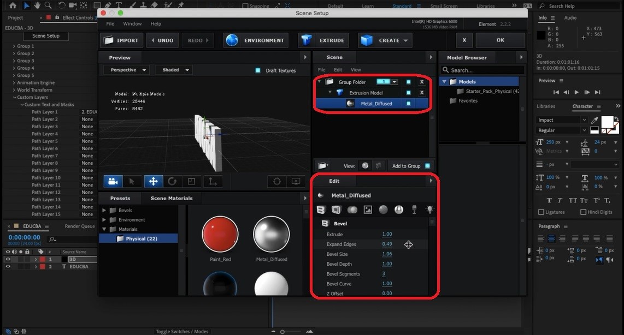The width and height of the screenshot is (624, 335).
Task: Click the UNDO button
Action: pos(162,40)
